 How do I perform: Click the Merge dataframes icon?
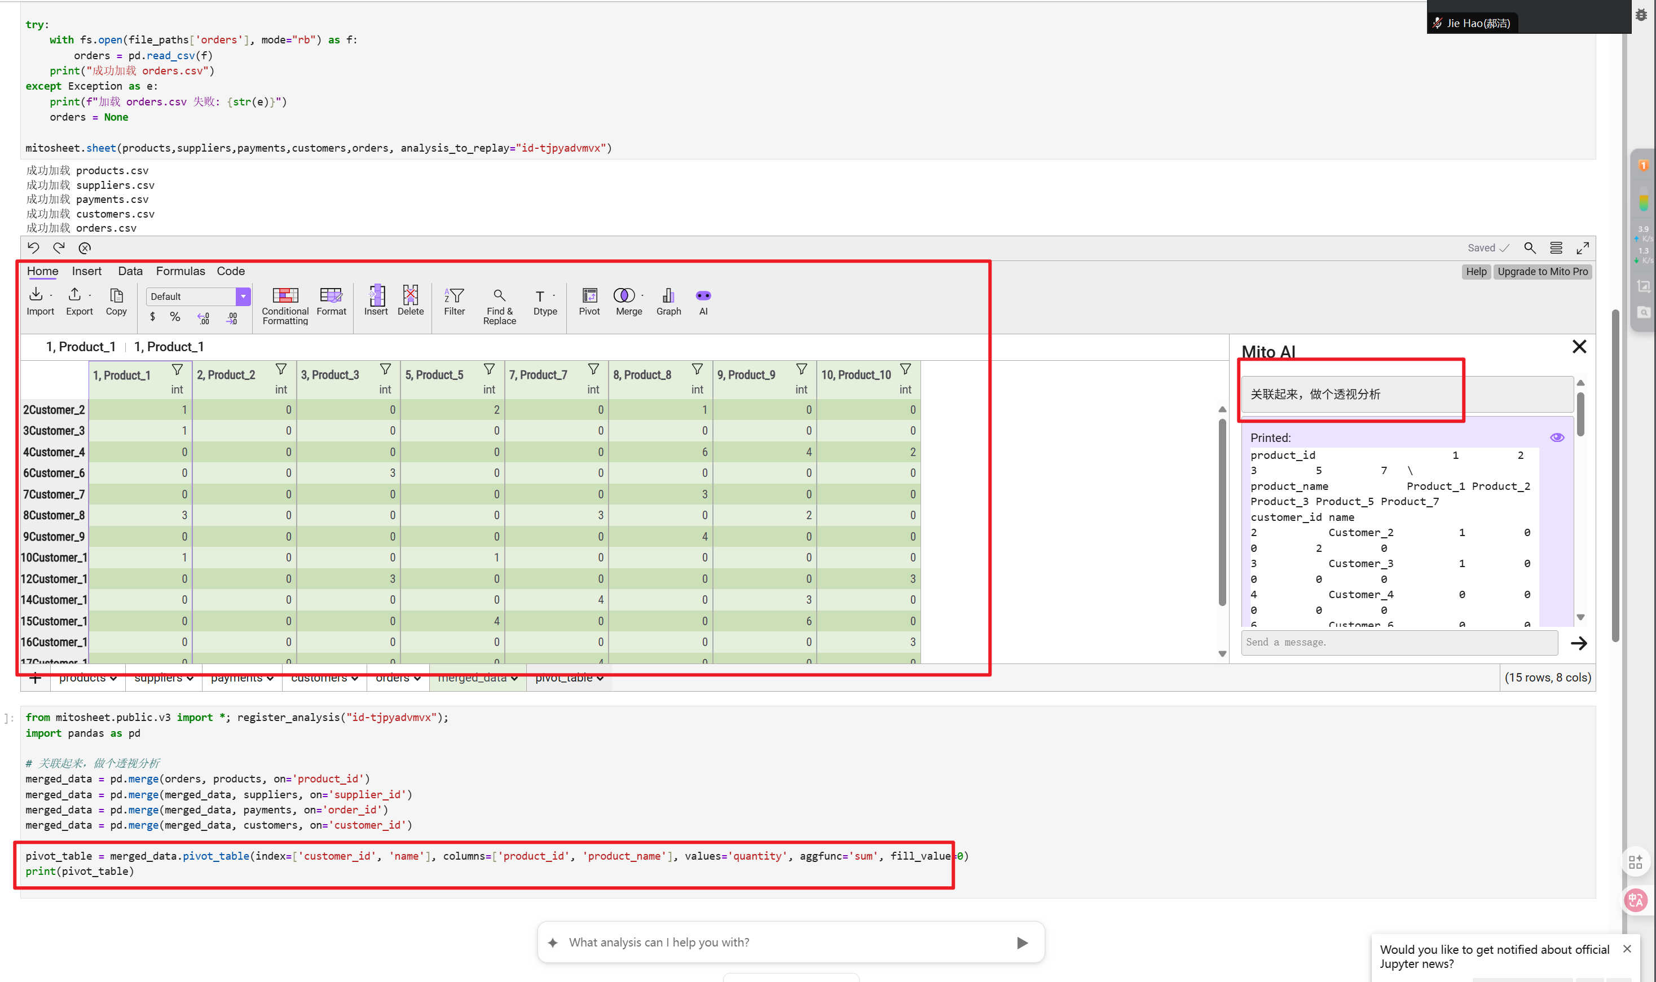tap(623, 296)
